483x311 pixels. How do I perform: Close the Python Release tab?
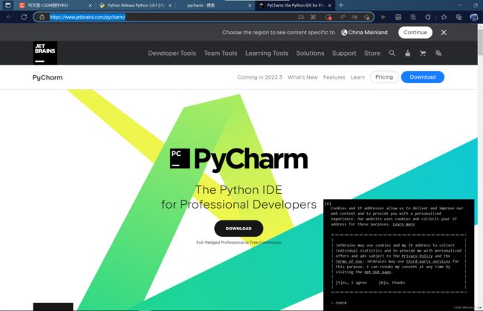coord(170,5)
